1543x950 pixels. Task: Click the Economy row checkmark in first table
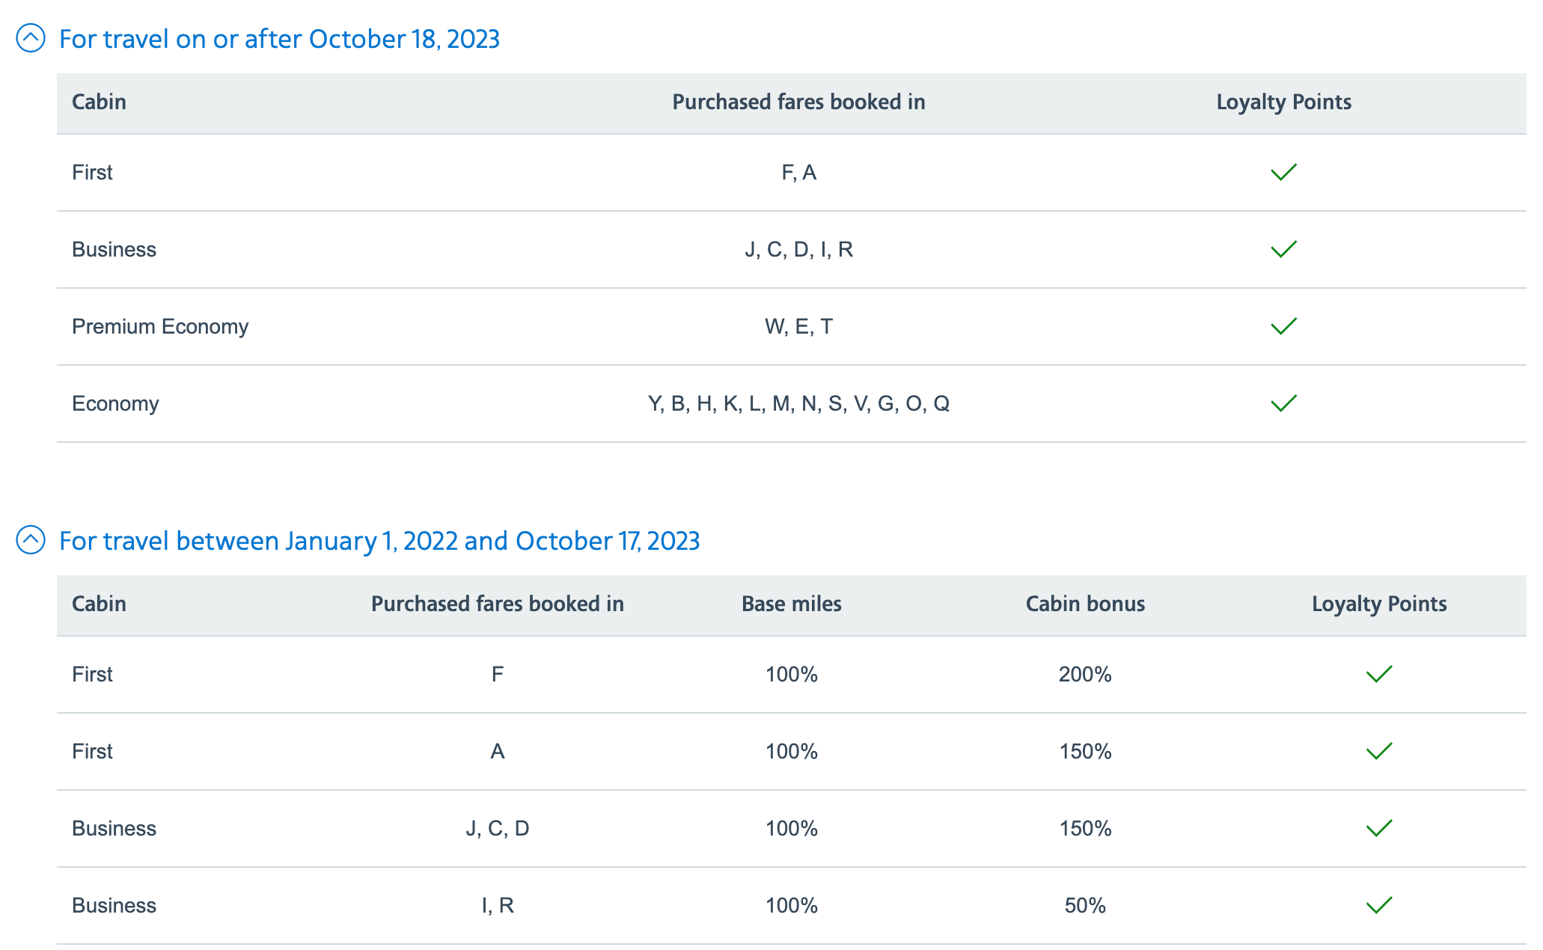(x=1283, y=403)
